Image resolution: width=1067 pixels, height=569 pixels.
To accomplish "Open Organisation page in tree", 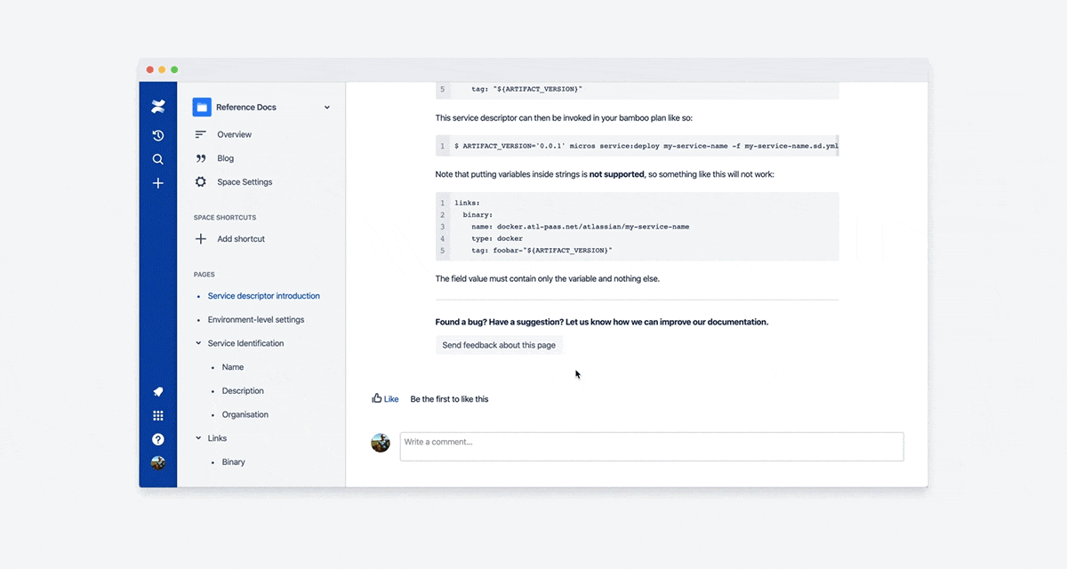I will [245, 415].
